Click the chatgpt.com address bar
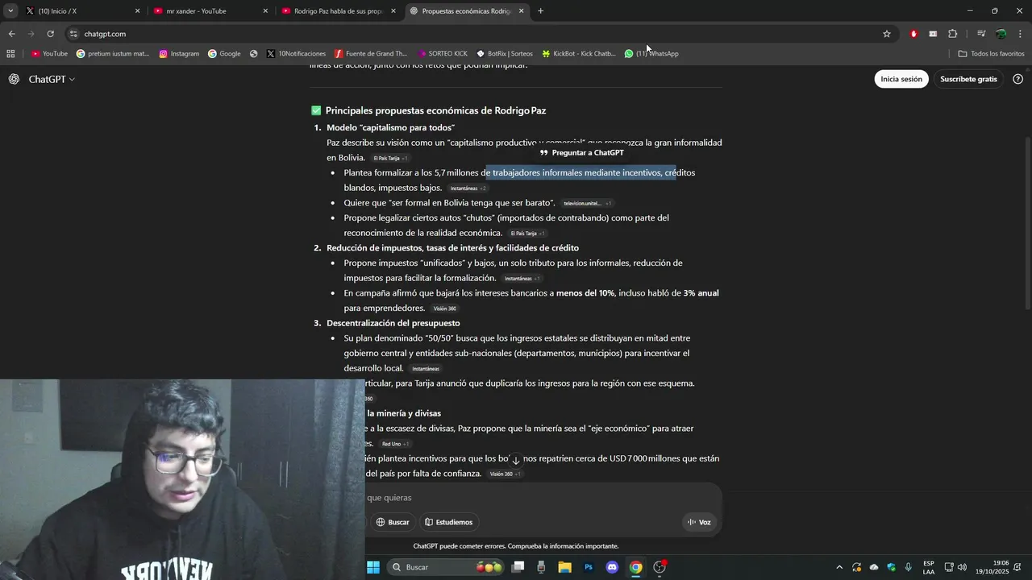Image resolution: width=1032 pixels, height=580 pixels. [x=476, y=34]
